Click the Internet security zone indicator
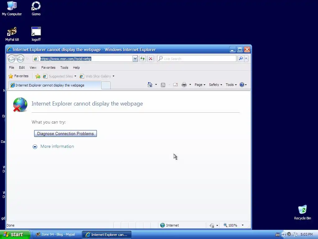 coord(170,225)
